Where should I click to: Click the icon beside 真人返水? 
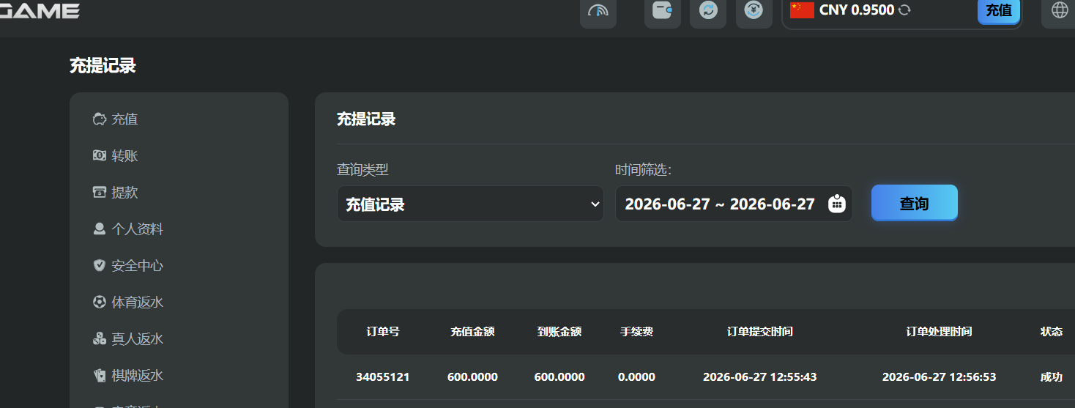(100, 338)
